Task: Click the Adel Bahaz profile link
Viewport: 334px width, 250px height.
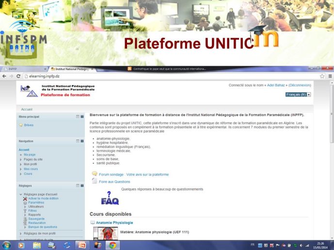Action: point(276,85)
